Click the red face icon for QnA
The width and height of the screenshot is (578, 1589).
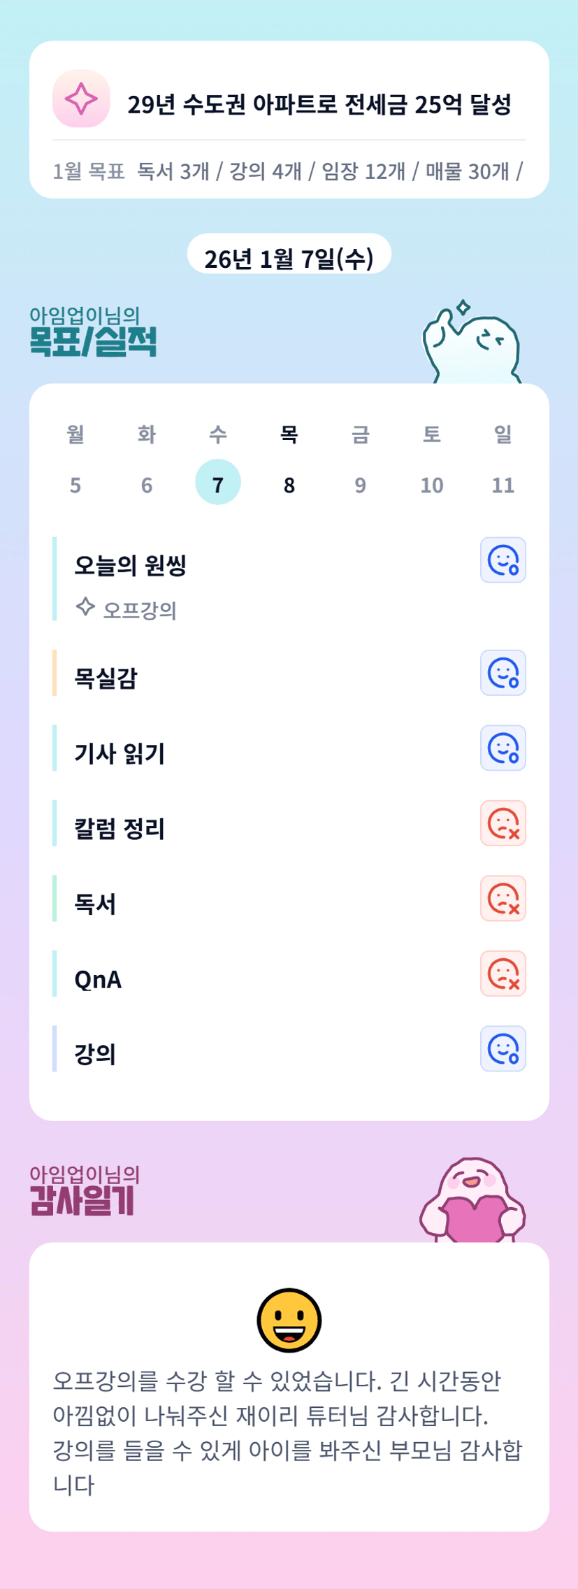pos(503,974)
